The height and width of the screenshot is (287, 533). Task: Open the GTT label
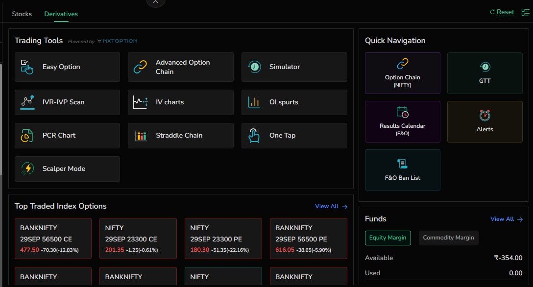(485, 81)
